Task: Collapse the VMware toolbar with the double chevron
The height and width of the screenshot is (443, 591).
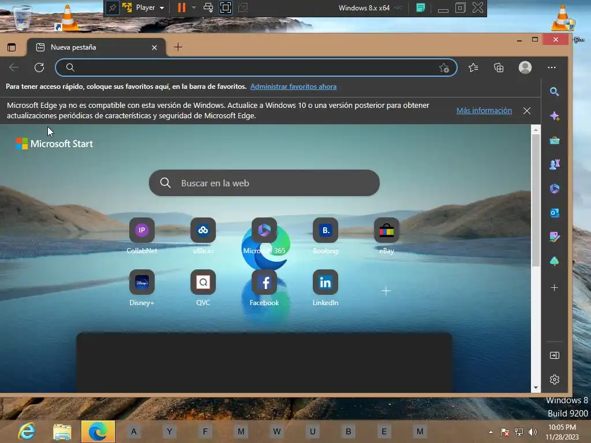Action: point(399,7)
